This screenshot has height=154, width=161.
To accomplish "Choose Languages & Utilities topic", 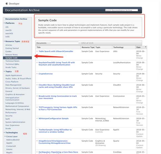I will click(15, 103).
